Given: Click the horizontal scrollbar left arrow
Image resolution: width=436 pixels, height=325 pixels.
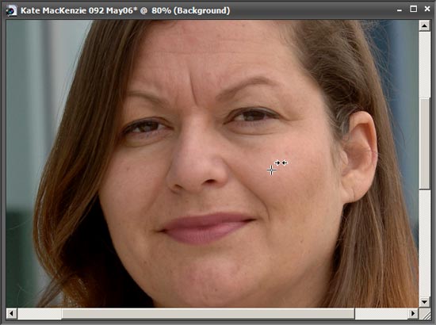Looking at the screenshot, I should [11, 313].
